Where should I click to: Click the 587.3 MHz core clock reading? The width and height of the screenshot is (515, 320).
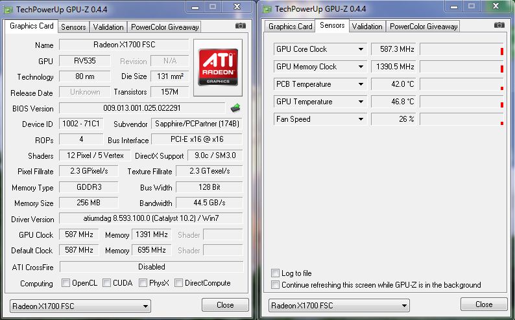[x=394, y=49]
